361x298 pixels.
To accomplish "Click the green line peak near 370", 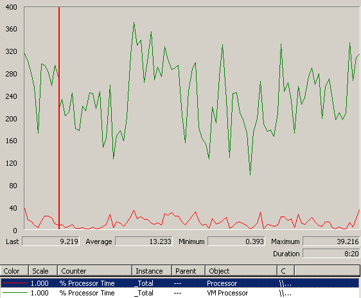I will click(134, 22).
